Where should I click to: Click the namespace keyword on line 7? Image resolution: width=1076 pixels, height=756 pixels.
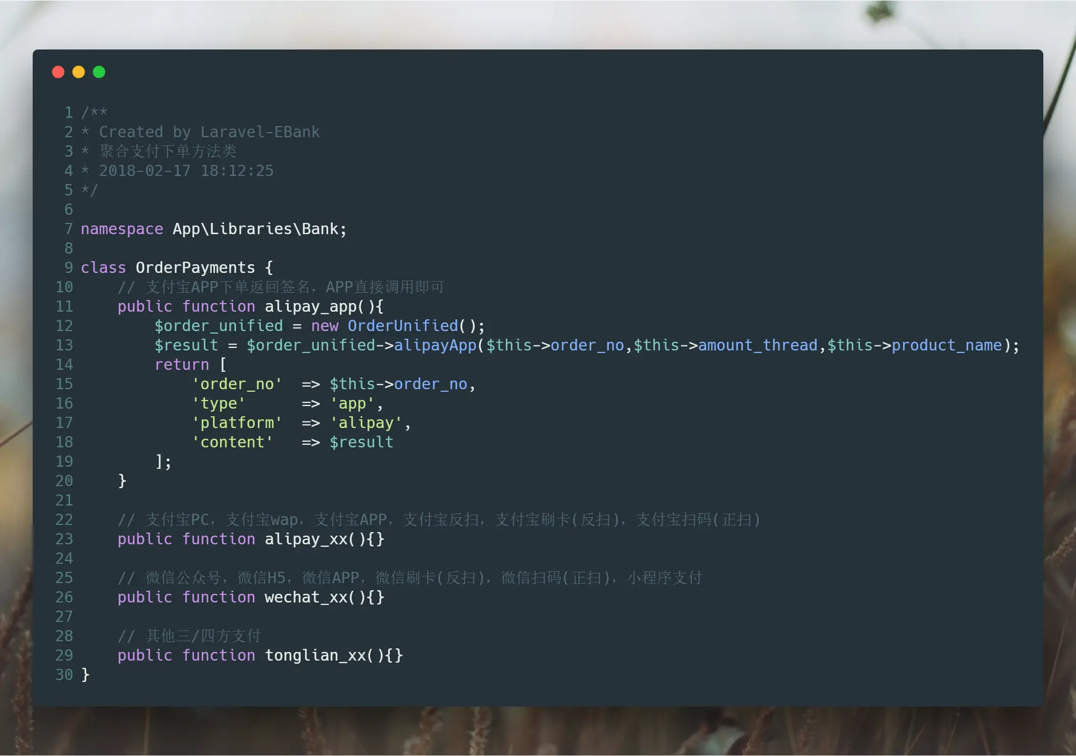pyautogui.click(x=122, y=229)
